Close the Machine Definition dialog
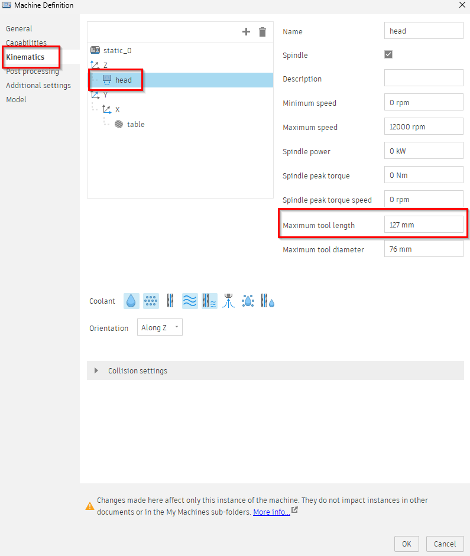This screenshot has height=556, width=470. 462,5
